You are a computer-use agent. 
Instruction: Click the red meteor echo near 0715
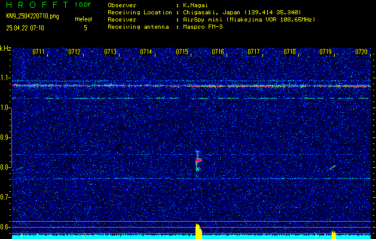click(x=198, y=160)
